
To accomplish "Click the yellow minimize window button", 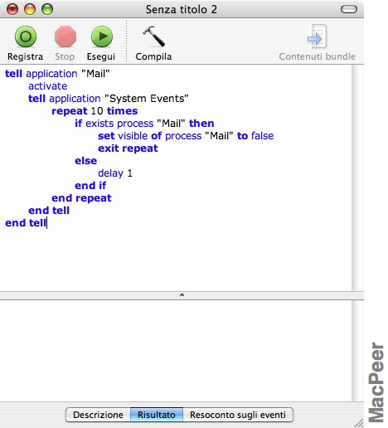I will click(30, 9).
